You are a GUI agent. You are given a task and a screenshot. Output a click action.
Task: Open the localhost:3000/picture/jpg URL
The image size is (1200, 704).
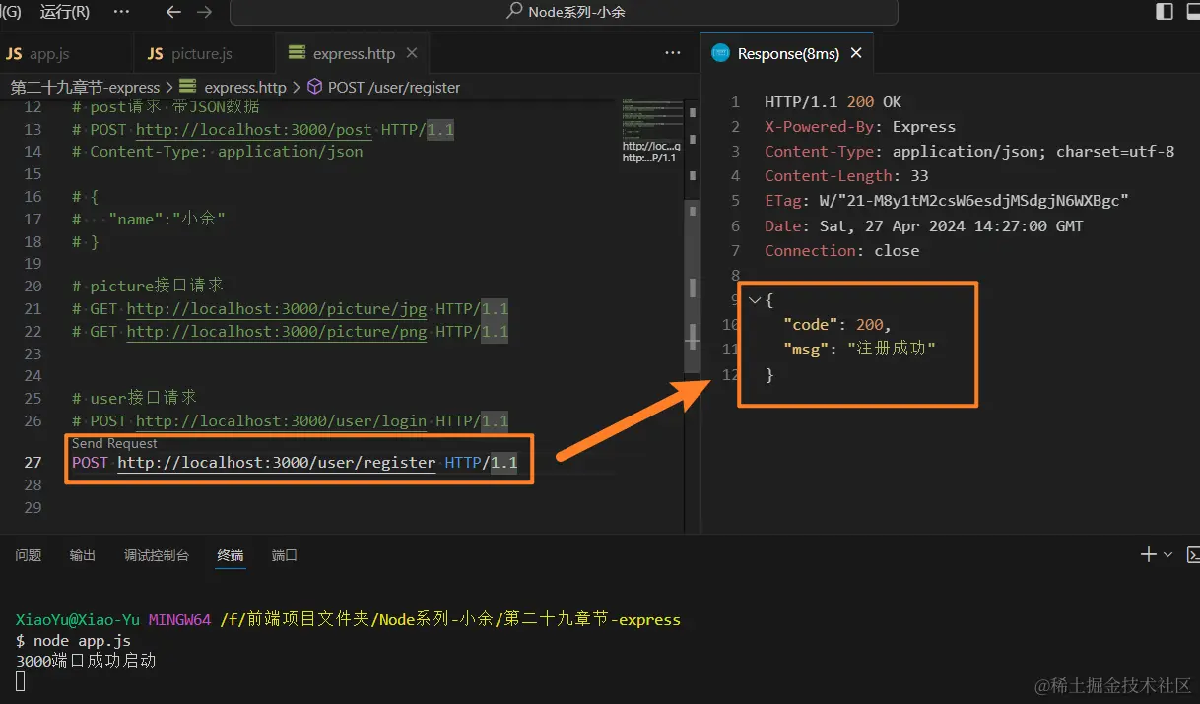[277, 309]
